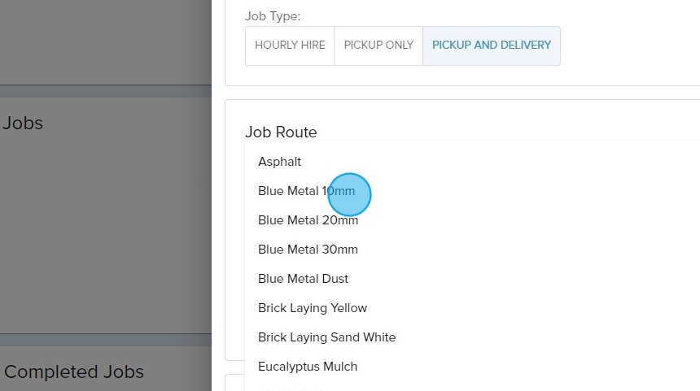Choose Eucalyptus Mulch from dropdown list
This screenshot has height=391, width=700.
pyautogui.click(x=308, y=367)
